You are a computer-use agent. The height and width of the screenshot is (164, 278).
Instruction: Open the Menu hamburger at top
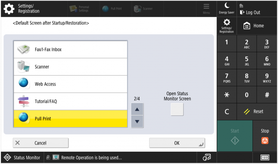[x=206, y=7]
